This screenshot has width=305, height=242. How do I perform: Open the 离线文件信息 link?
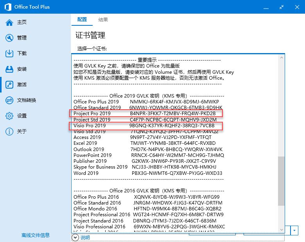(36, 235)
